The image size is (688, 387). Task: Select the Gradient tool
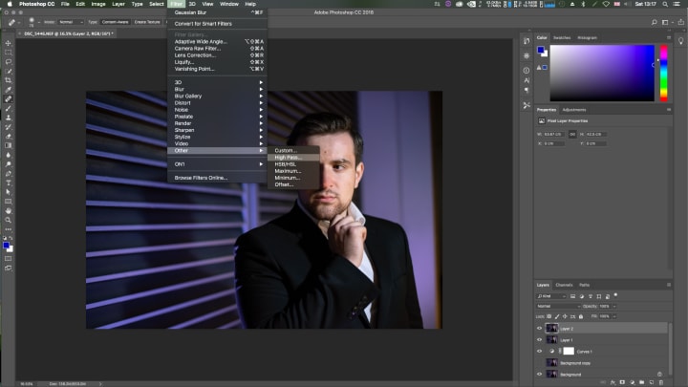click(9, 145)
